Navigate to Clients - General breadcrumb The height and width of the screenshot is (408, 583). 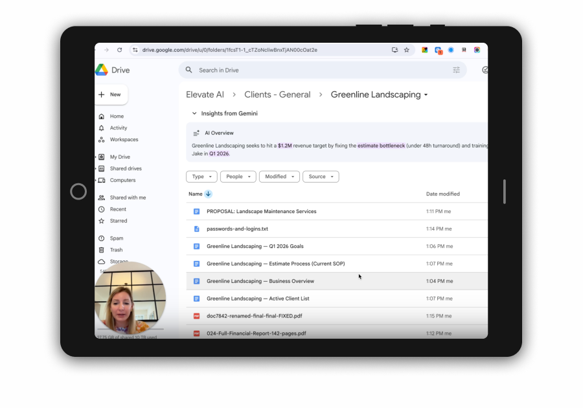277,95
